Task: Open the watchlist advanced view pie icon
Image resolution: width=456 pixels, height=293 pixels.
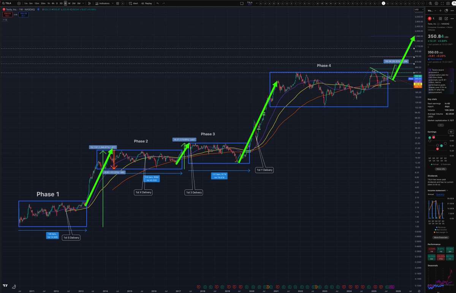Action: (446, 11)
